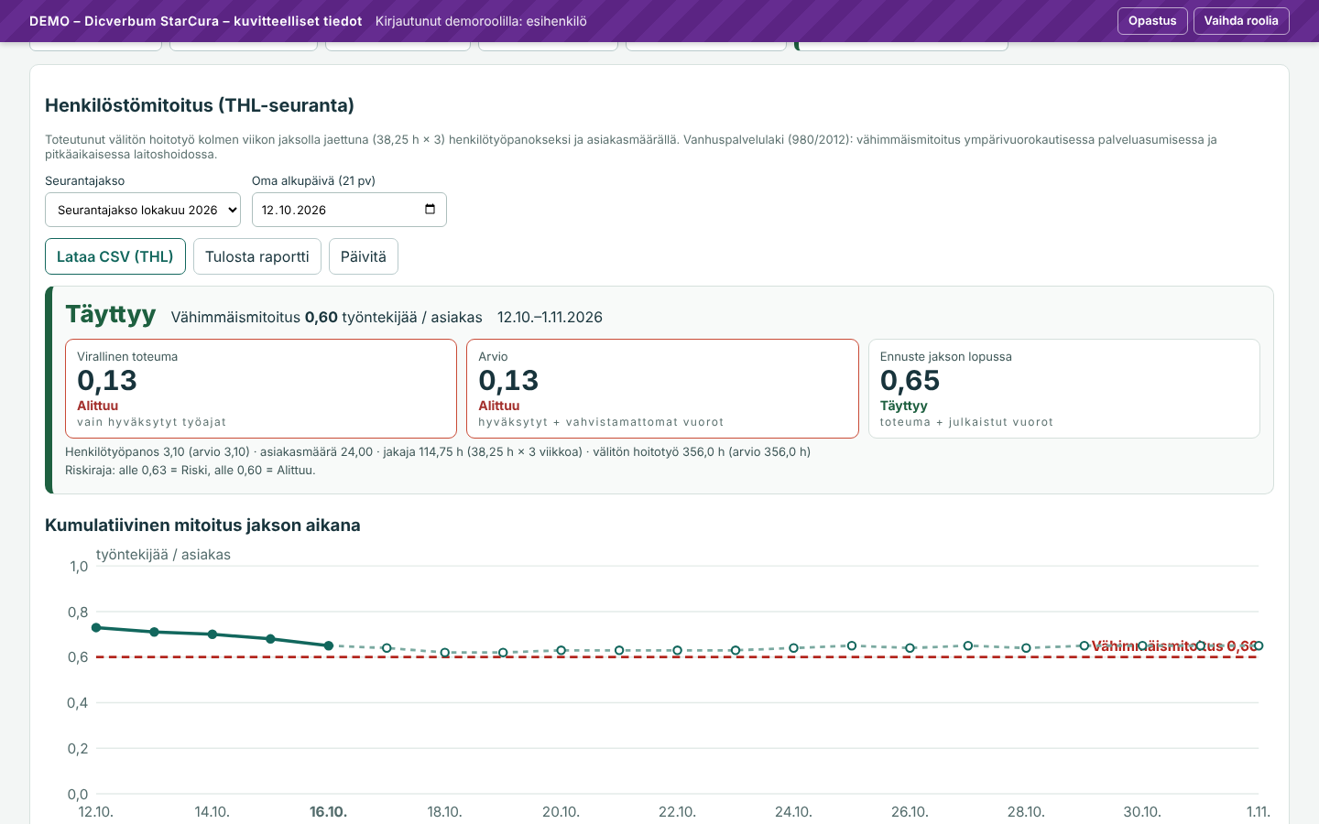
Task: Click Vaihda roolia to switch role
Action: 1241,21
